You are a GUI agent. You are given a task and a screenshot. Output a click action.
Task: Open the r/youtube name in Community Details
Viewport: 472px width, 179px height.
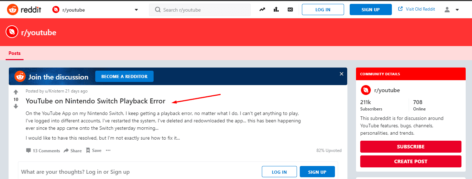point(387,90)
